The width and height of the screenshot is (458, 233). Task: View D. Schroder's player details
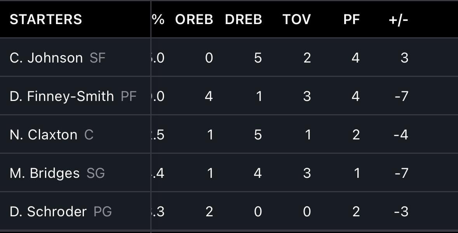(x=48, y=212)
